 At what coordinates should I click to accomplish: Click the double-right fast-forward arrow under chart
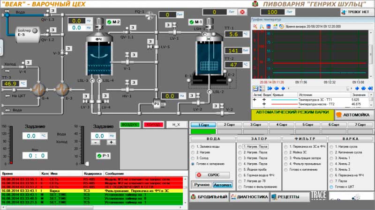click(x=364, y=88)
